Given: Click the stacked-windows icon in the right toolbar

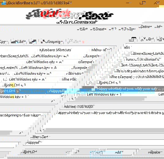Looking at the screenshot, I should [132, 40].
